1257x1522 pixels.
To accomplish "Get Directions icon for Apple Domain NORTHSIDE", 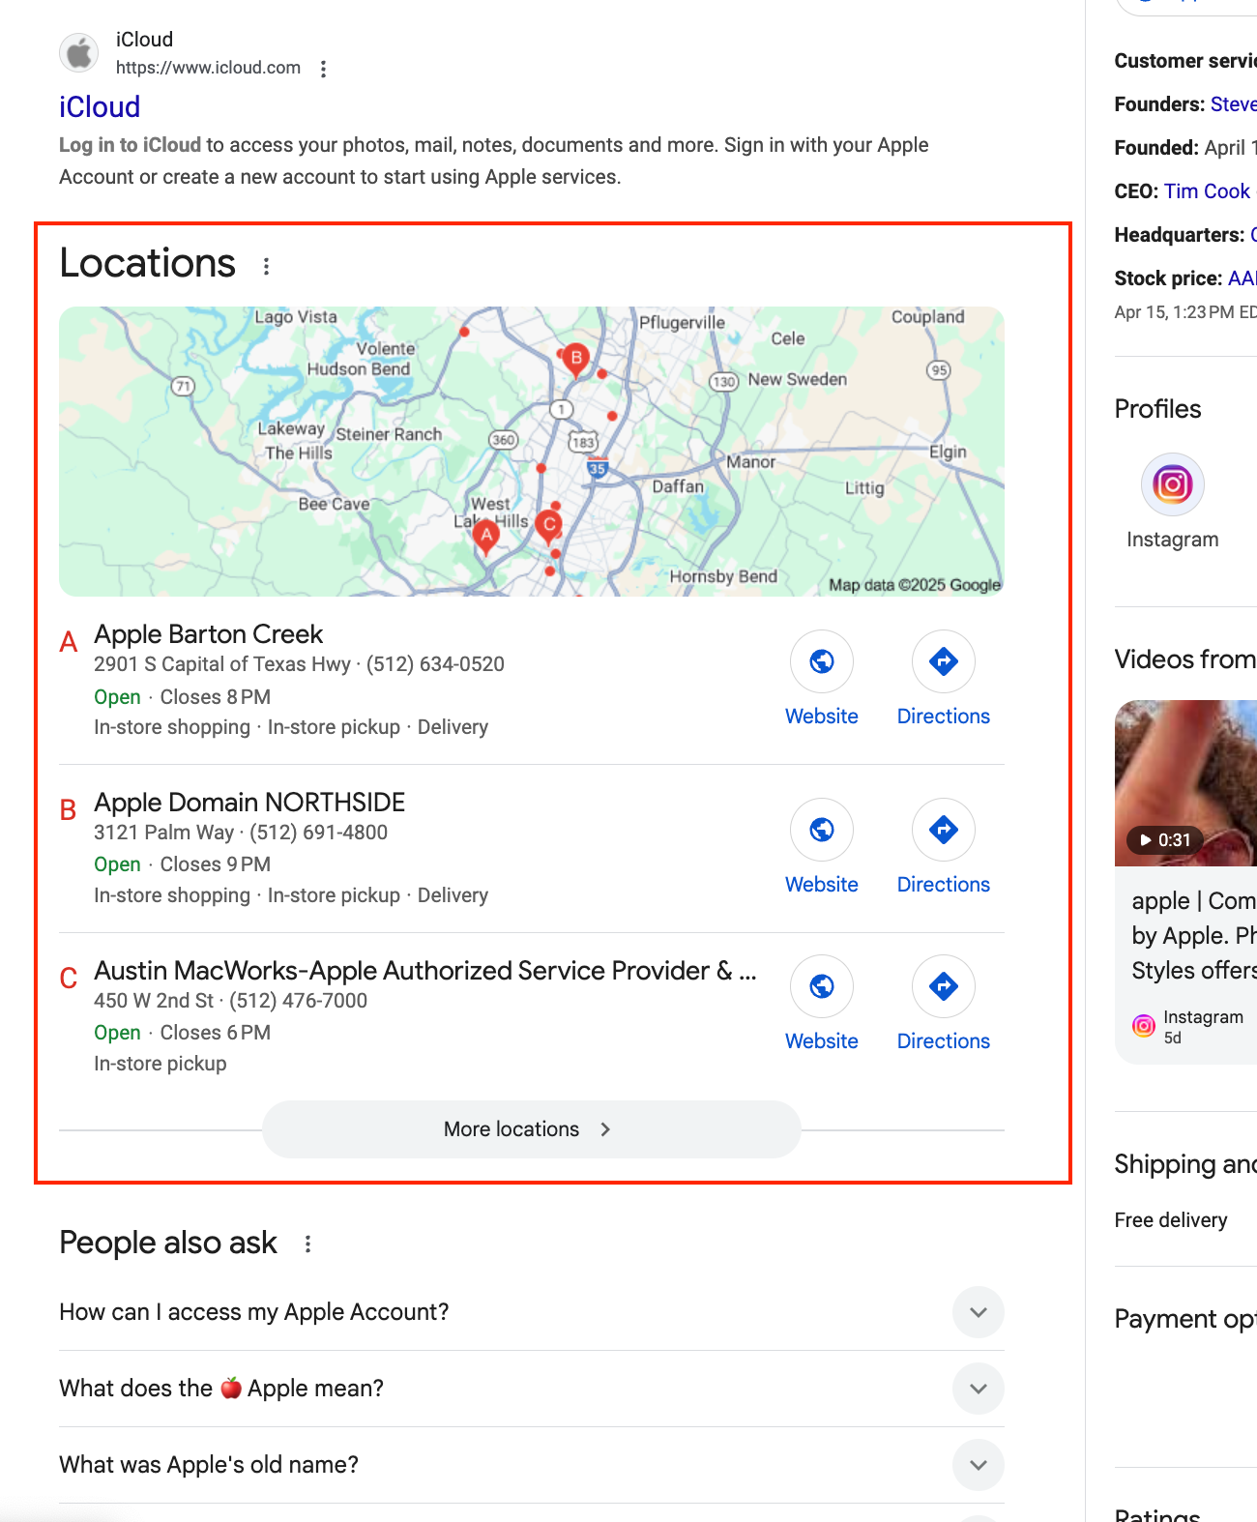I will (x=944, y=830).
